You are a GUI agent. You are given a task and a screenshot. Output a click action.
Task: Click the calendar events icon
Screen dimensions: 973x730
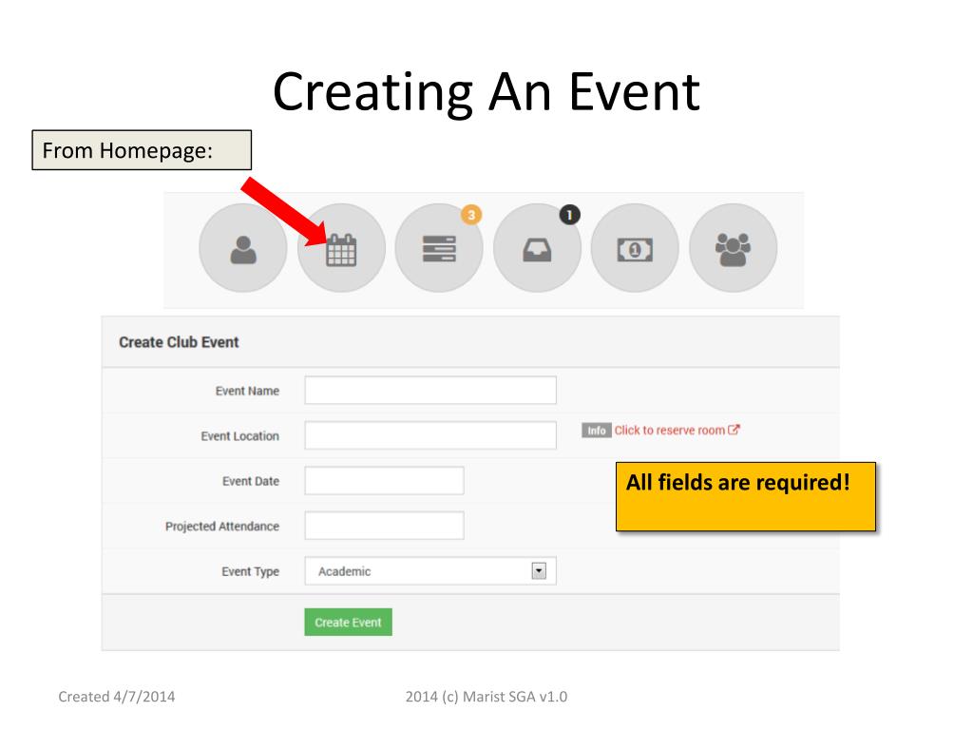click(x=341, y=248)
